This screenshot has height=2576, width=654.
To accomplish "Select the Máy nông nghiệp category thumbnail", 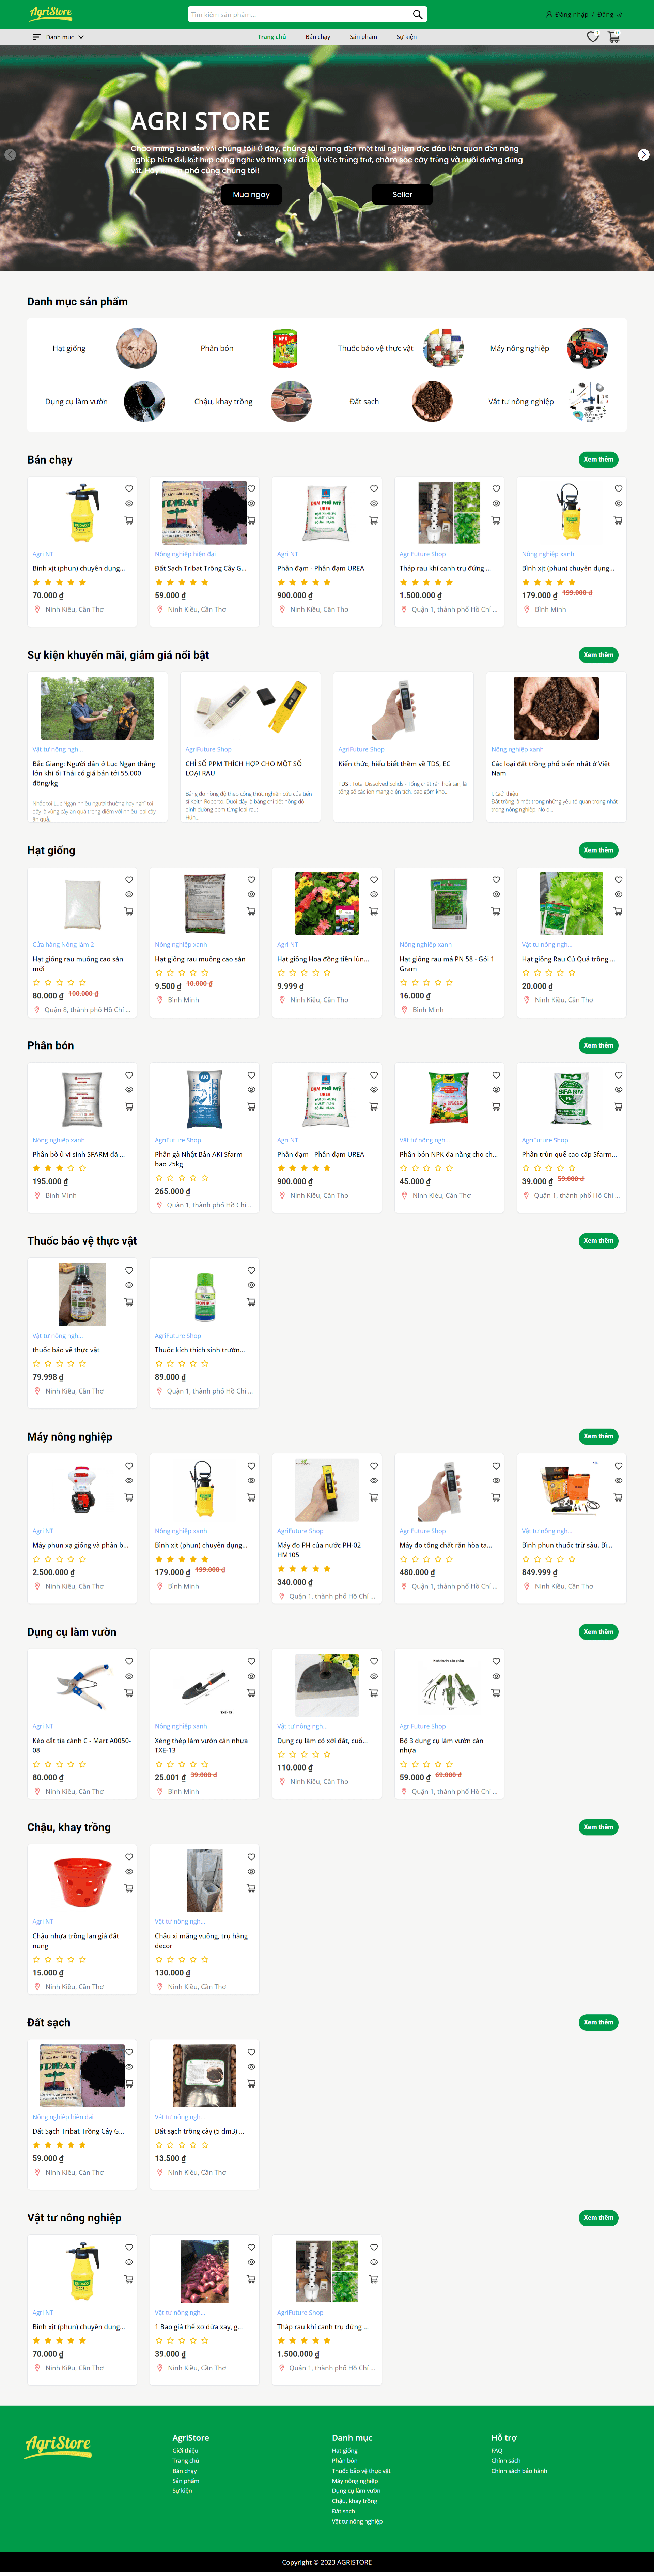I will [587, 348].
